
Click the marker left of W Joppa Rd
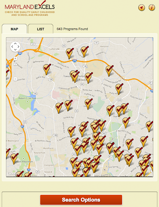(47, 70)
